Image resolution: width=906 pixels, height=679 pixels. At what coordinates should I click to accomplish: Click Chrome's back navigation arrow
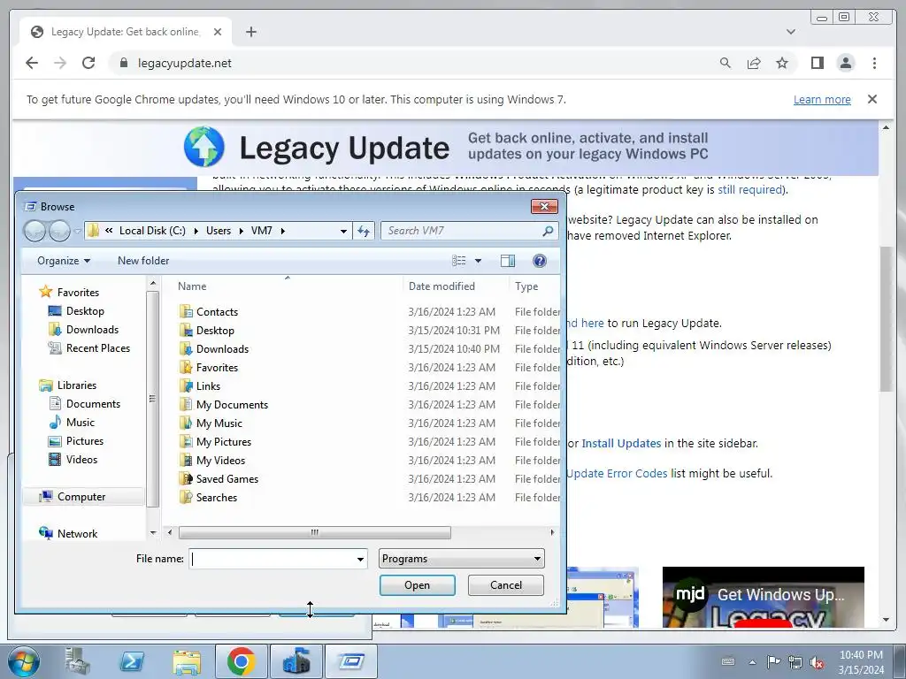coord(32,63)
